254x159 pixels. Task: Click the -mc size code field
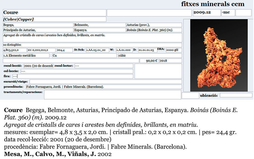tap(228, 13)
